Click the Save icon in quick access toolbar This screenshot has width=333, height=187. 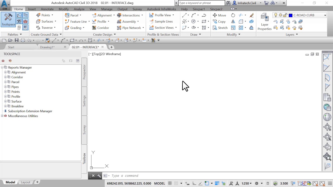17,40
